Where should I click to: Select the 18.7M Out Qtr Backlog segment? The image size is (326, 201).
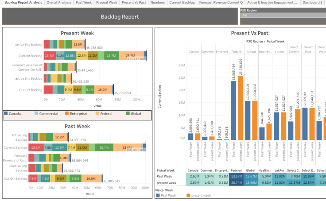click(x=103, y=89)
